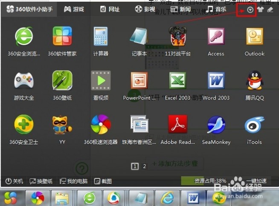This screenshot has height=206, width=279.
Task: Click the edit pencil icon in header
Action: click(270, 10)
